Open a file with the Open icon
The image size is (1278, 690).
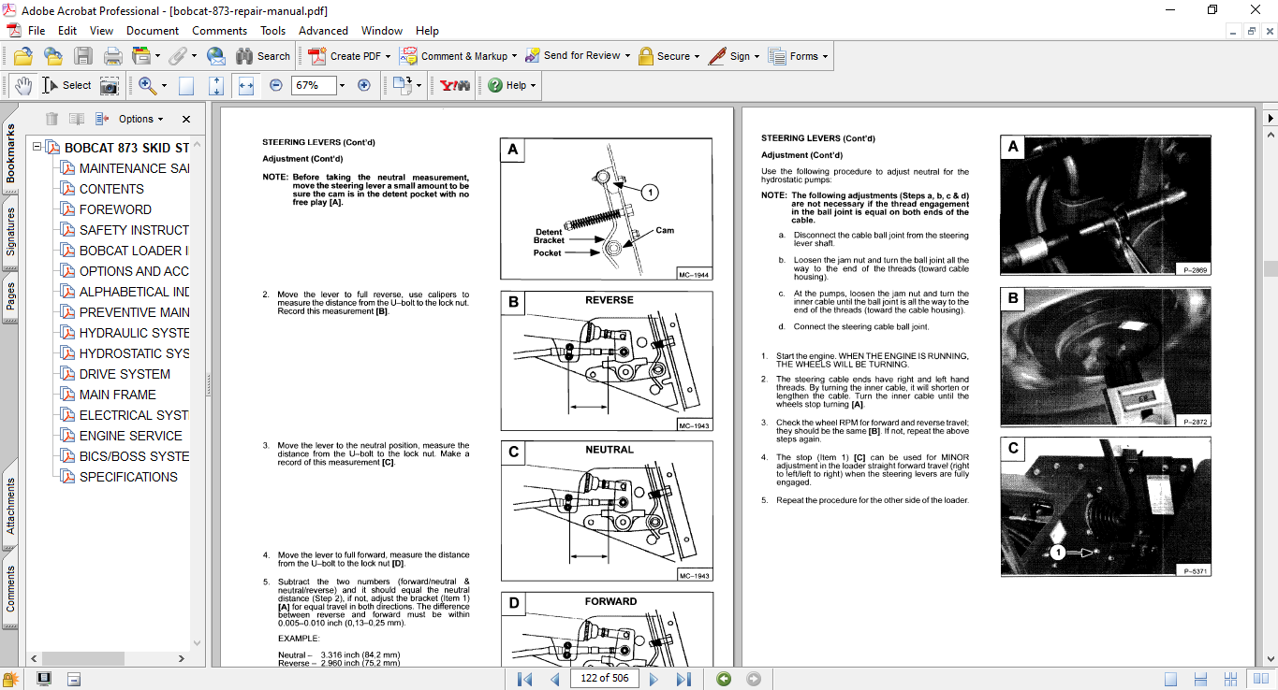coord(22,56)
